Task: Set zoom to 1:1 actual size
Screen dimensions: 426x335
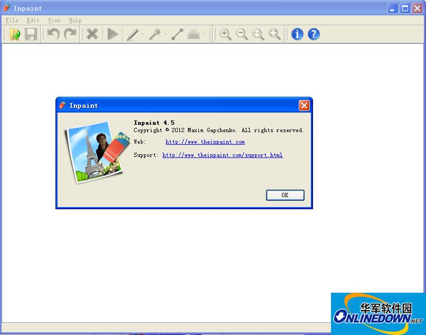Action: click(258, 34)
